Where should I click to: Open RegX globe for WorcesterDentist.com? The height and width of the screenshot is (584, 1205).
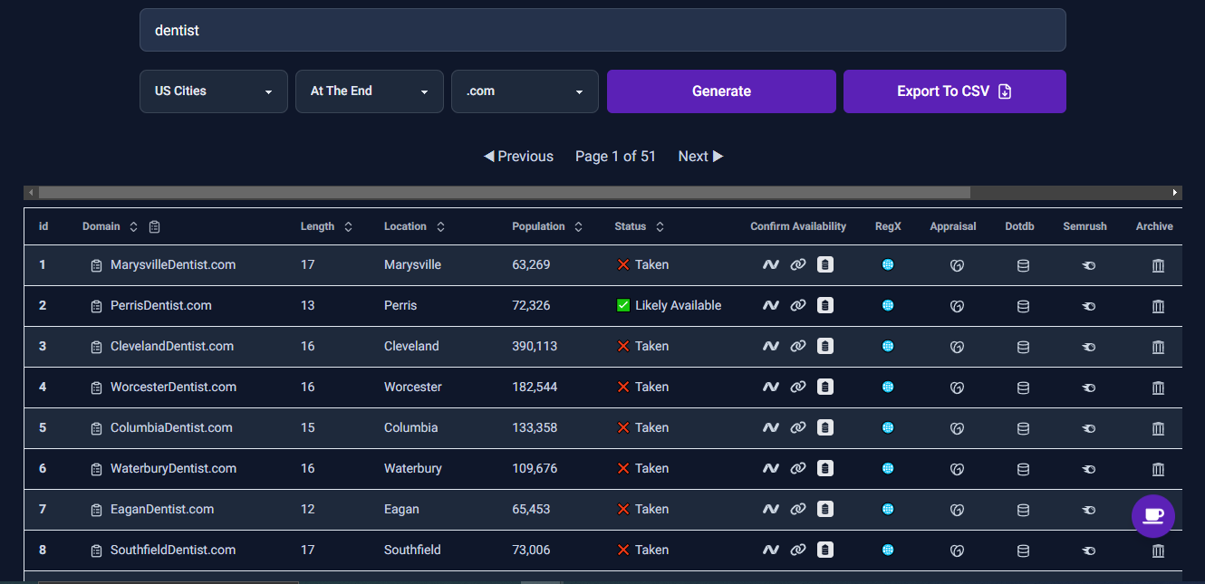[x=888, y=387]
